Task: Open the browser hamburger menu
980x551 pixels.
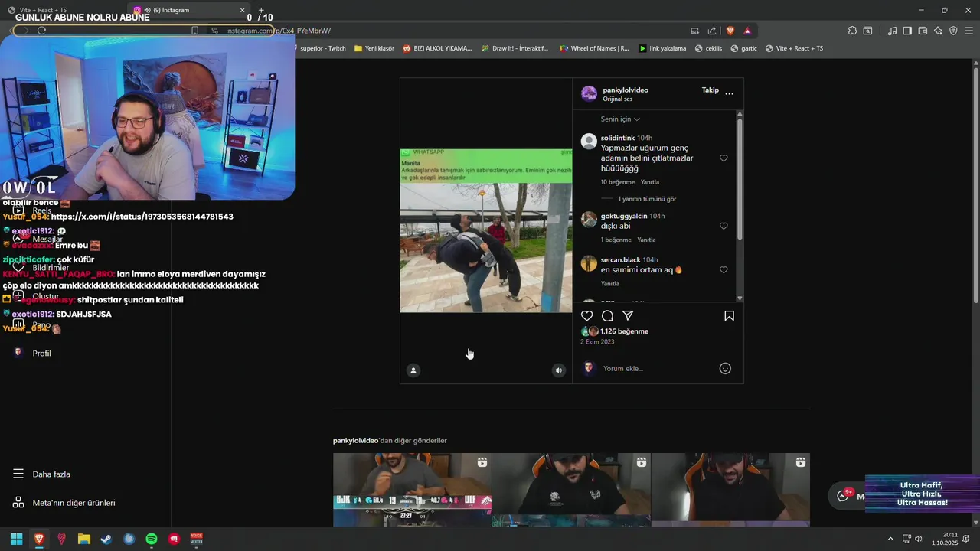Action: point(969,31)
